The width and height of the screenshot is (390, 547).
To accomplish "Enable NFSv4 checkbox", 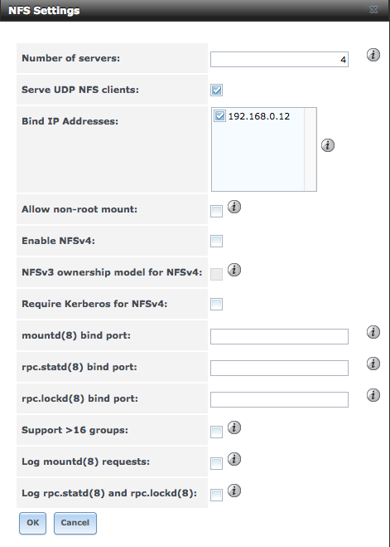I will (x=216, y=241).
